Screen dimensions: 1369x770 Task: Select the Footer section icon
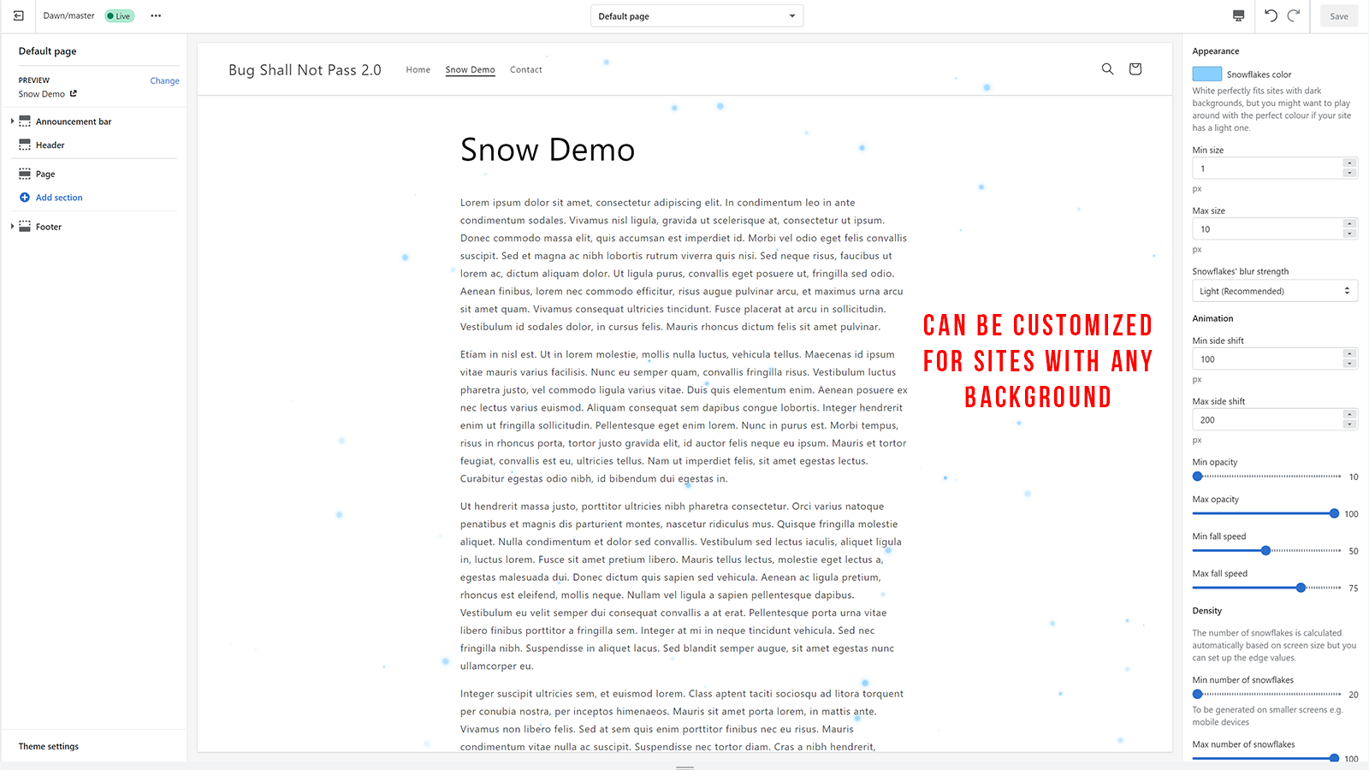pyautogui.click(x=25, y=227)
